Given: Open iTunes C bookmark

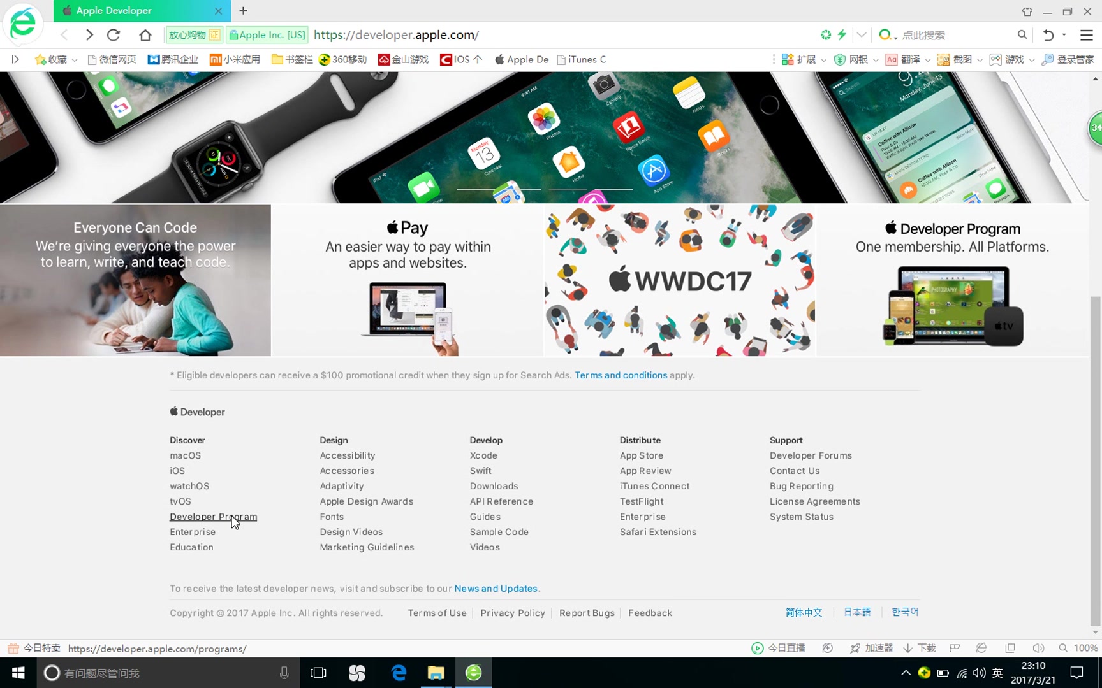Looking at the screenshot, I should point(581,59).
